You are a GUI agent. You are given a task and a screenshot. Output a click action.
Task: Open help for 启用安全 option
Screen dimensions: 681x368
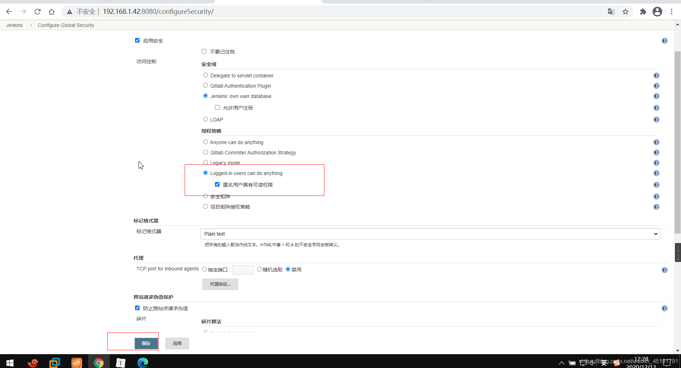665,41
